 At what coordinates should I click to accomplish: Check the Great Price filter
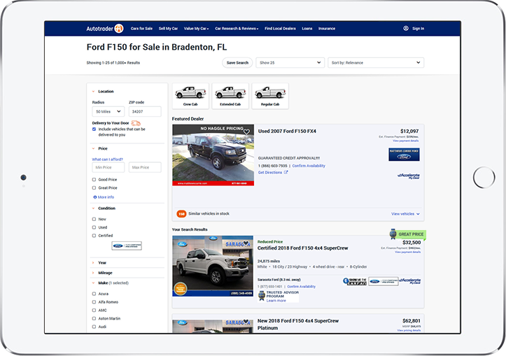coord(94,187)
